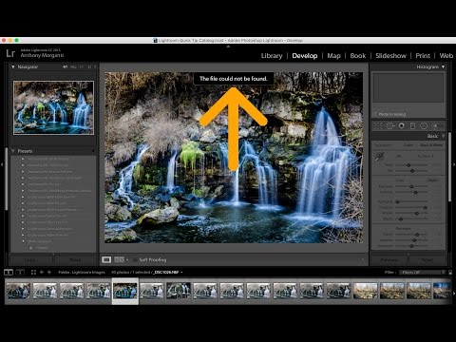456x342 pixels.
Task: Pick the White Balance eyedropper
Action: (380, 156)
